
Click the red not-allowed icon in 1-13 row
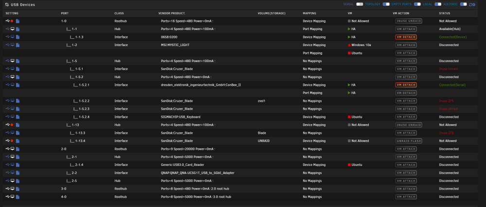pos(12,125)
